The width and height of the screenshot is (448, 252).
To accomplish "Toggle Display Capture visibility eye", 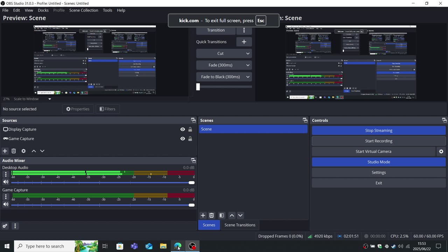I will coord(182,129).
